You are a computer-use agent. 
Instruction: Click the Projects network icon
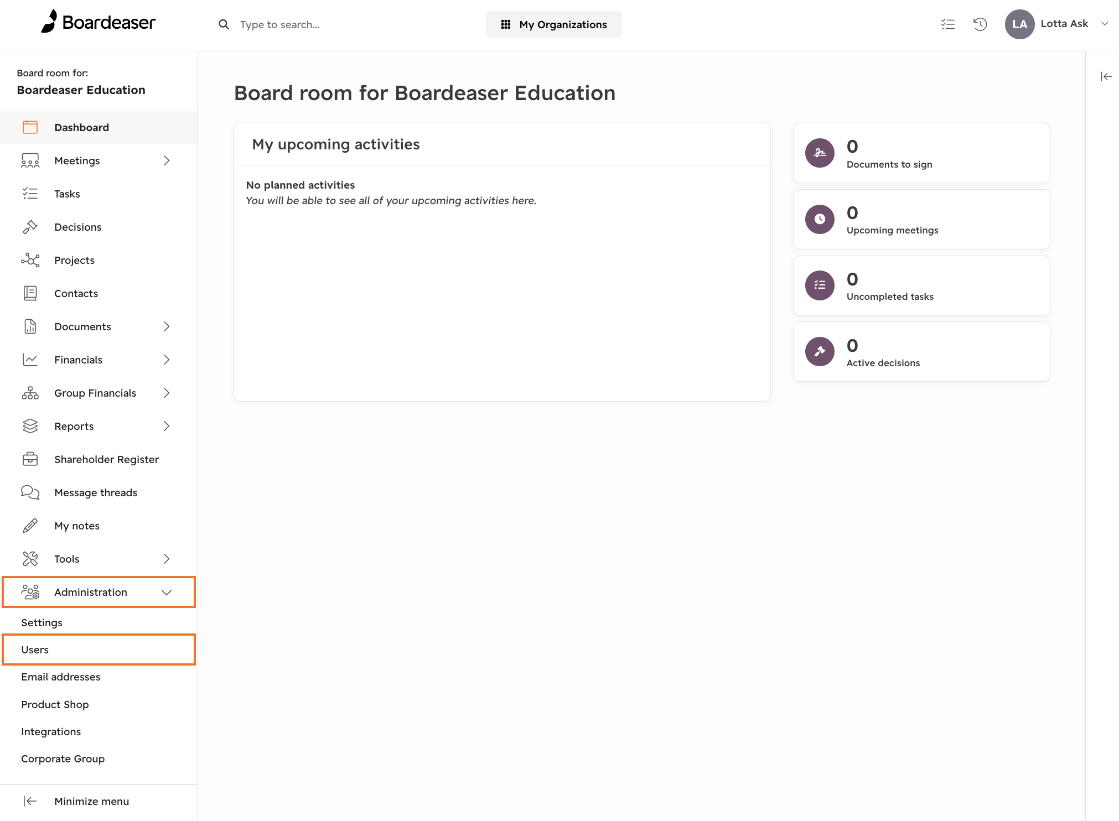click(30, 260)
